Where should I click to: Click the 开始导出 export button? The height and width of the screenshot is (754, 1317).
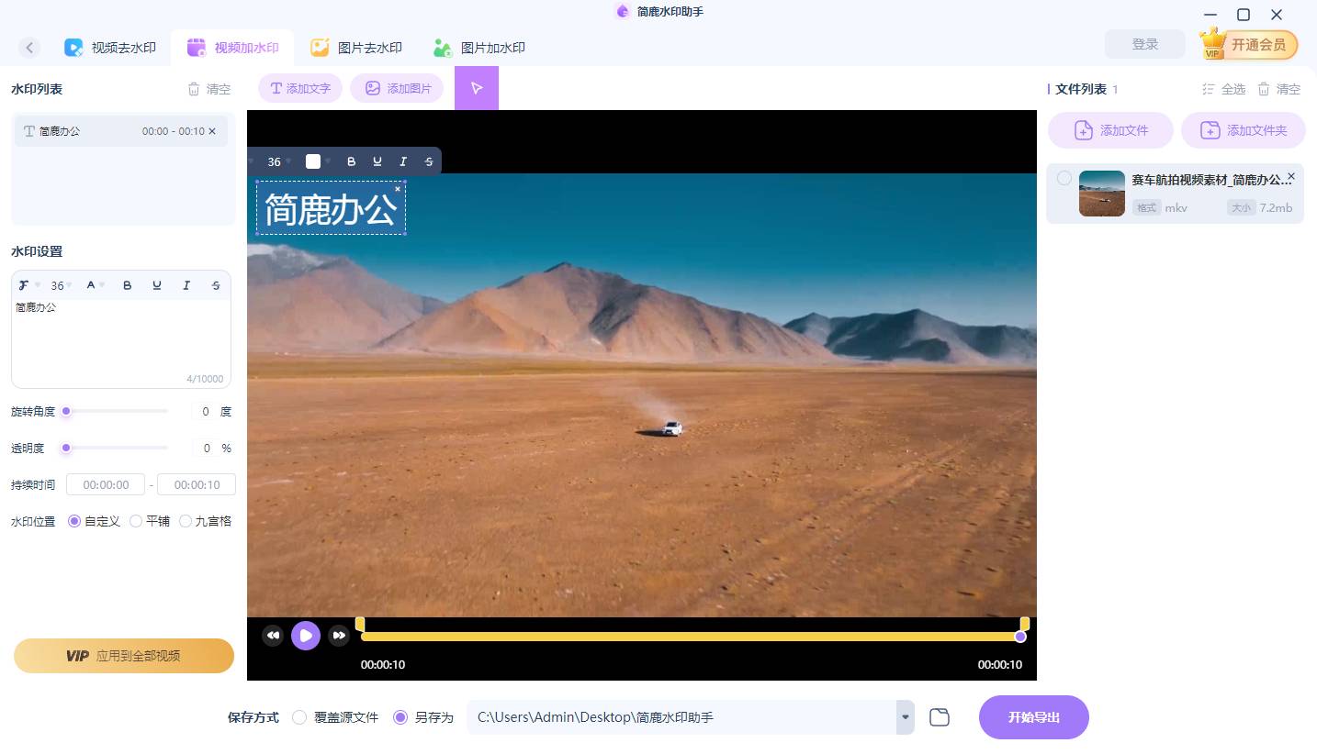[x=1033, y=717]
